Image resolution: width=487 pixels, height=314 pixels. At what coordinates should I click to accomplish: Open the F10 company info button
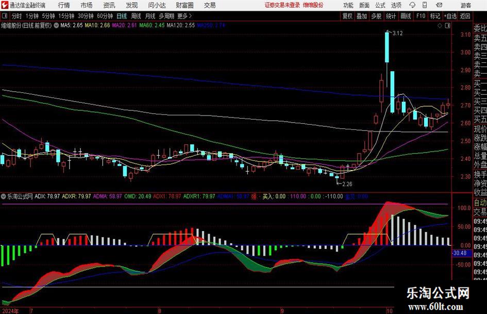[x=421, y=16]
